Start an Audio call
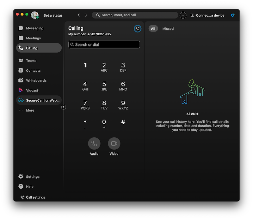253x219 pixels. point(94,143)
